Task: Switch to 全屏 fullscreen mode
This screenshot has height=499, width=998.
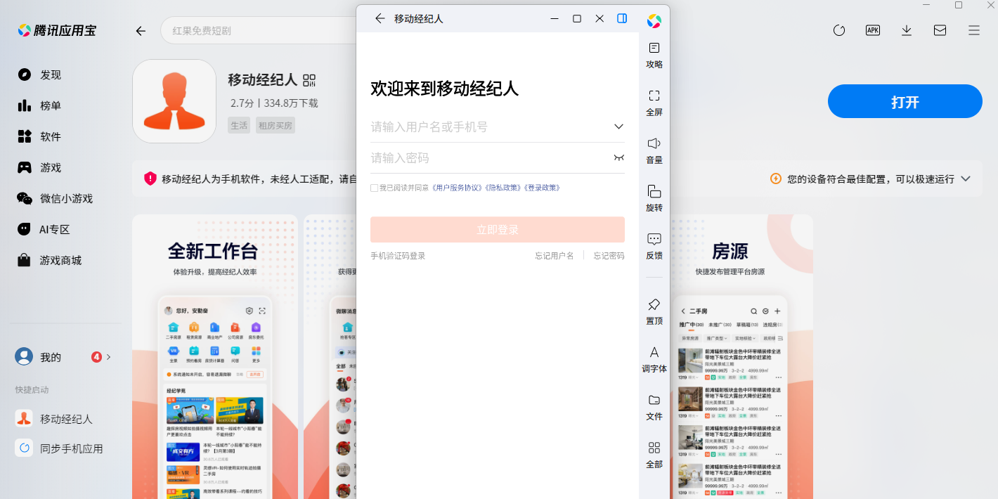Action: [x=654, y=103]
